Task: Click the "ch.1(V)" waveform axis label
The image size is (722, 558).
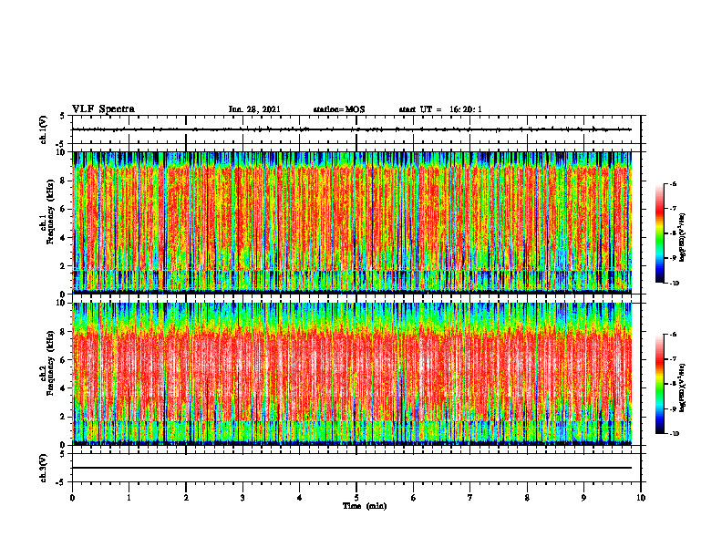Action: tap(43, 129)
